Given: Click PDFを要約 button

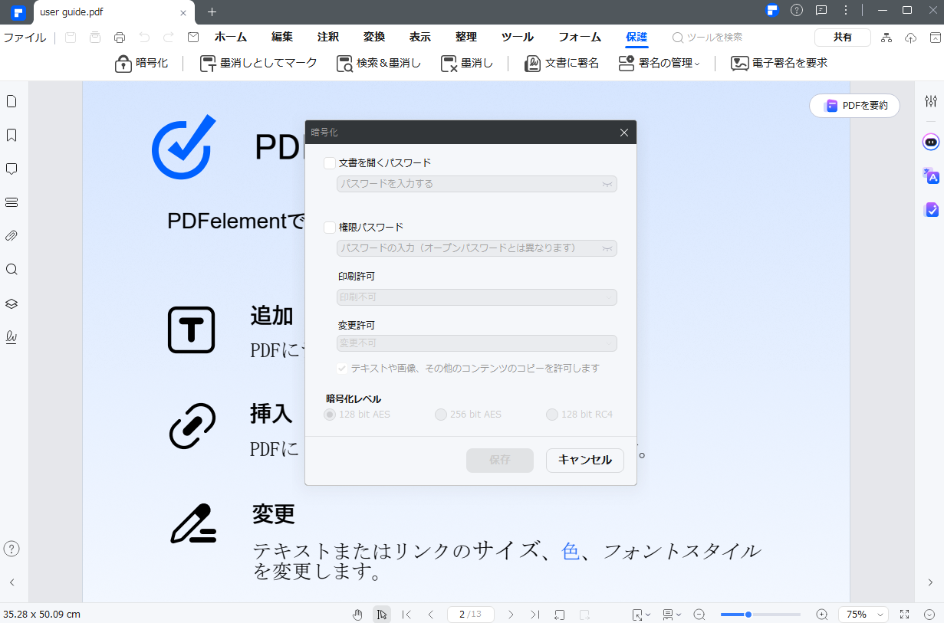Looking at the screenshot, I should pyautogui.click(x=855, y=106).
